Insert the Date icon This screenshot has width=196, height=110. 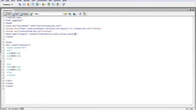click(x=49, y=5)
